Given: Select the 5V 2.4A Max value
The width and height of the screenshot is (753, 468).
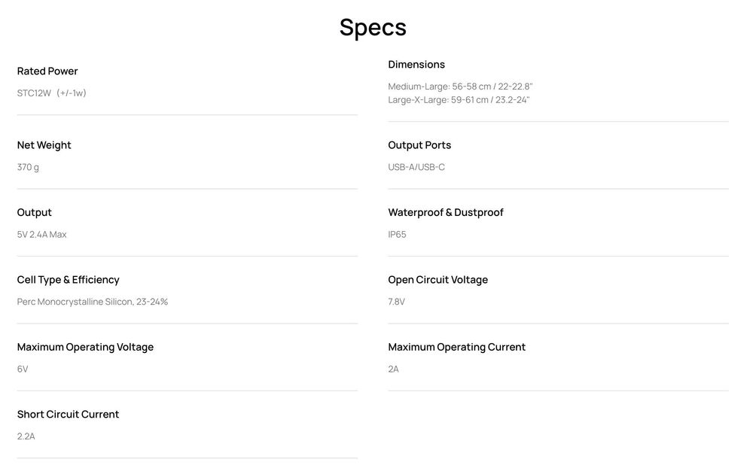Looking at the screenshot, I should [x=42, y=235].
